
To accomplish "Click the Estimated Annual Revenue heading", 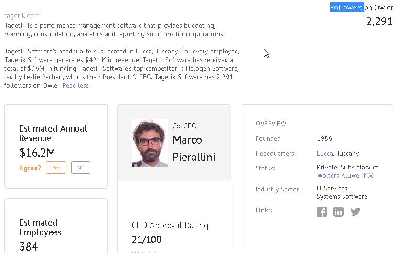I will [x=53, y=133].
